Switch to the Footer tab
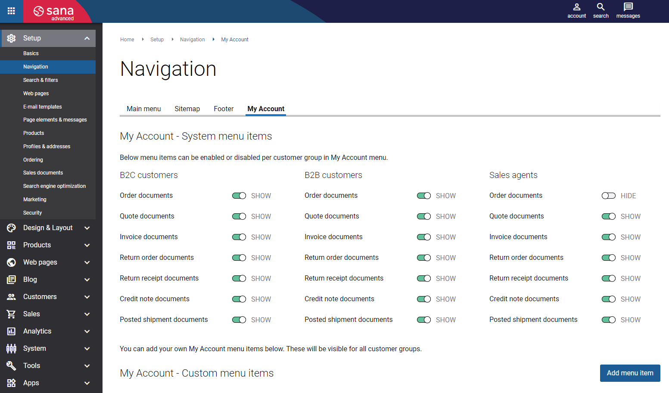This screenshot has height=393, width=669. coord(224,109)
